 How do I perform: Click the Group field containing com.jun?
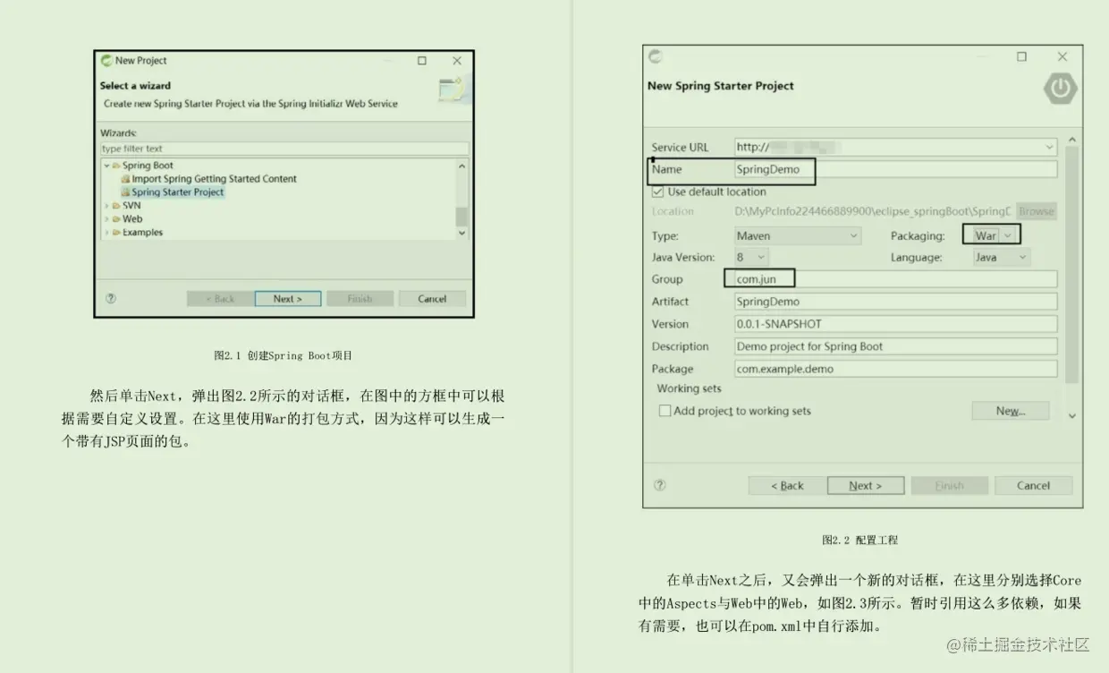(895, 279)
